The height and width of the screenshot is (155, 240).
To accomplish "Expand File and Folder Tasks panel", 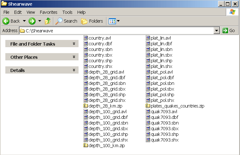I will (x=42, y=44).
